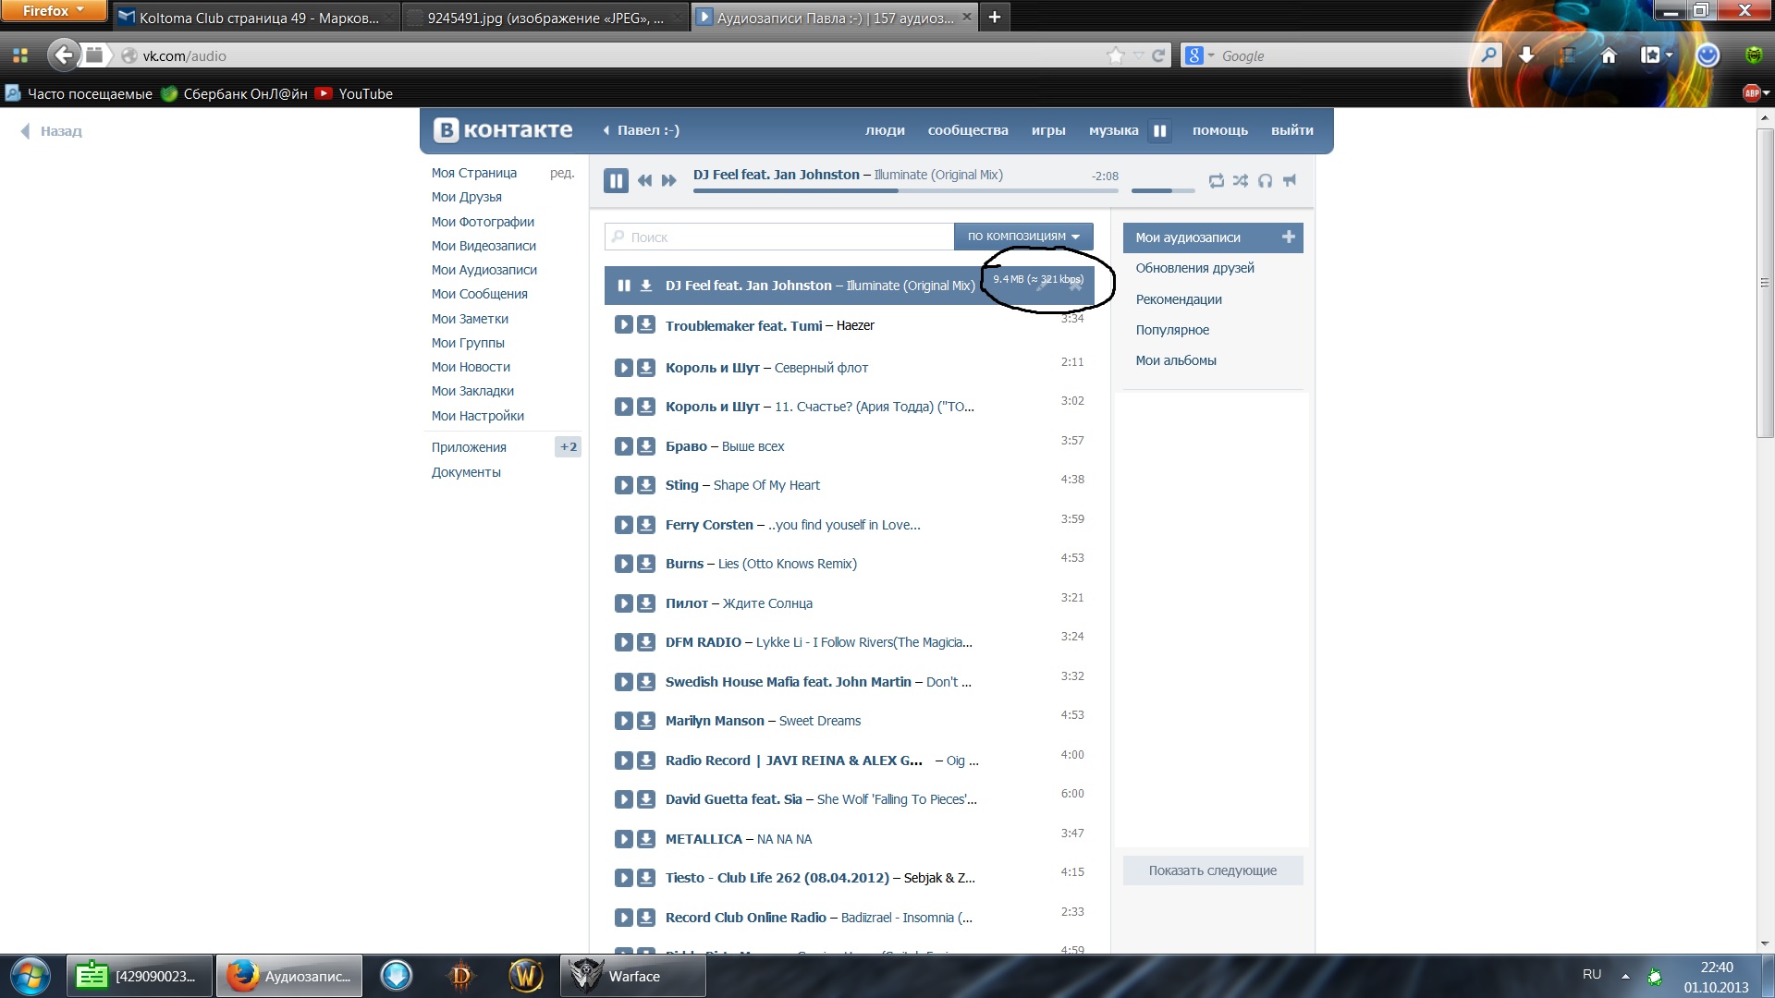The height and width of the screenshot is (998, 1775).
Task: Open Мои альбомы section
Action: click(x=1176, y=360)
